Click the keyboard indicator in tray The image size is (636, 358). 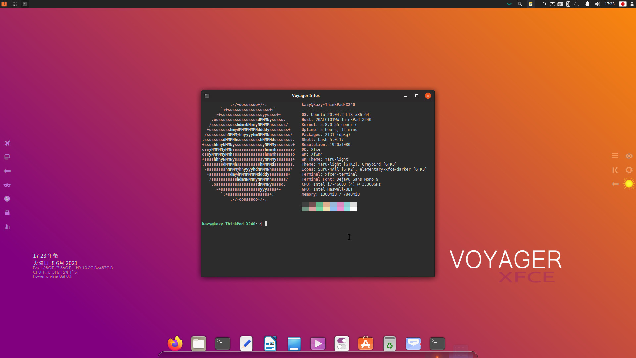pyautogui.click(x=552, y=4)
